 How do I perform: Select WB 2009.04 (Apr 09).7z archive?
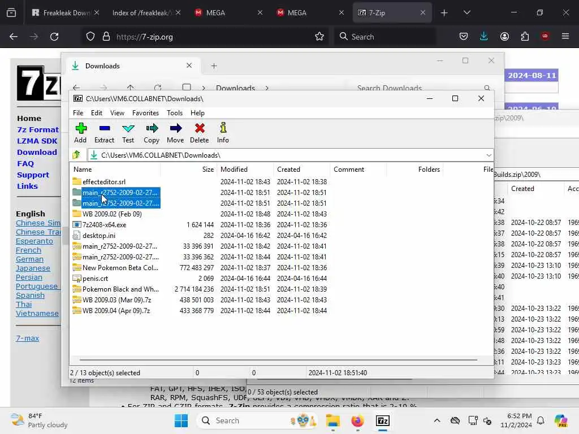coord(116,311)
